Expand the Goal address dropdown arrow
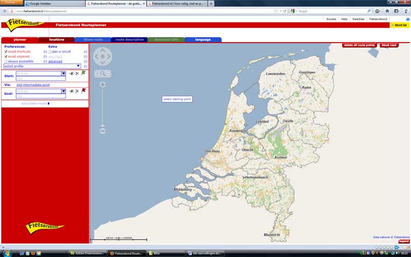 63,91
